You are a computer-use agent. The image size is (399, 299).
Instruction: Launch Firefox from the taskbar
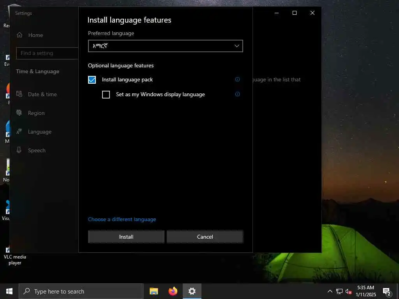173,291
